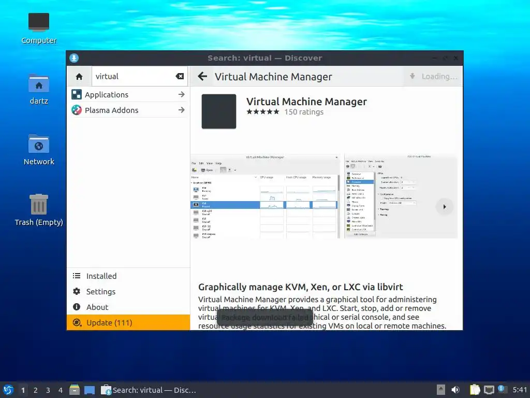This screenshot has height=398, width=530.
Task: Open the Installed list
Action: (128, 276)
